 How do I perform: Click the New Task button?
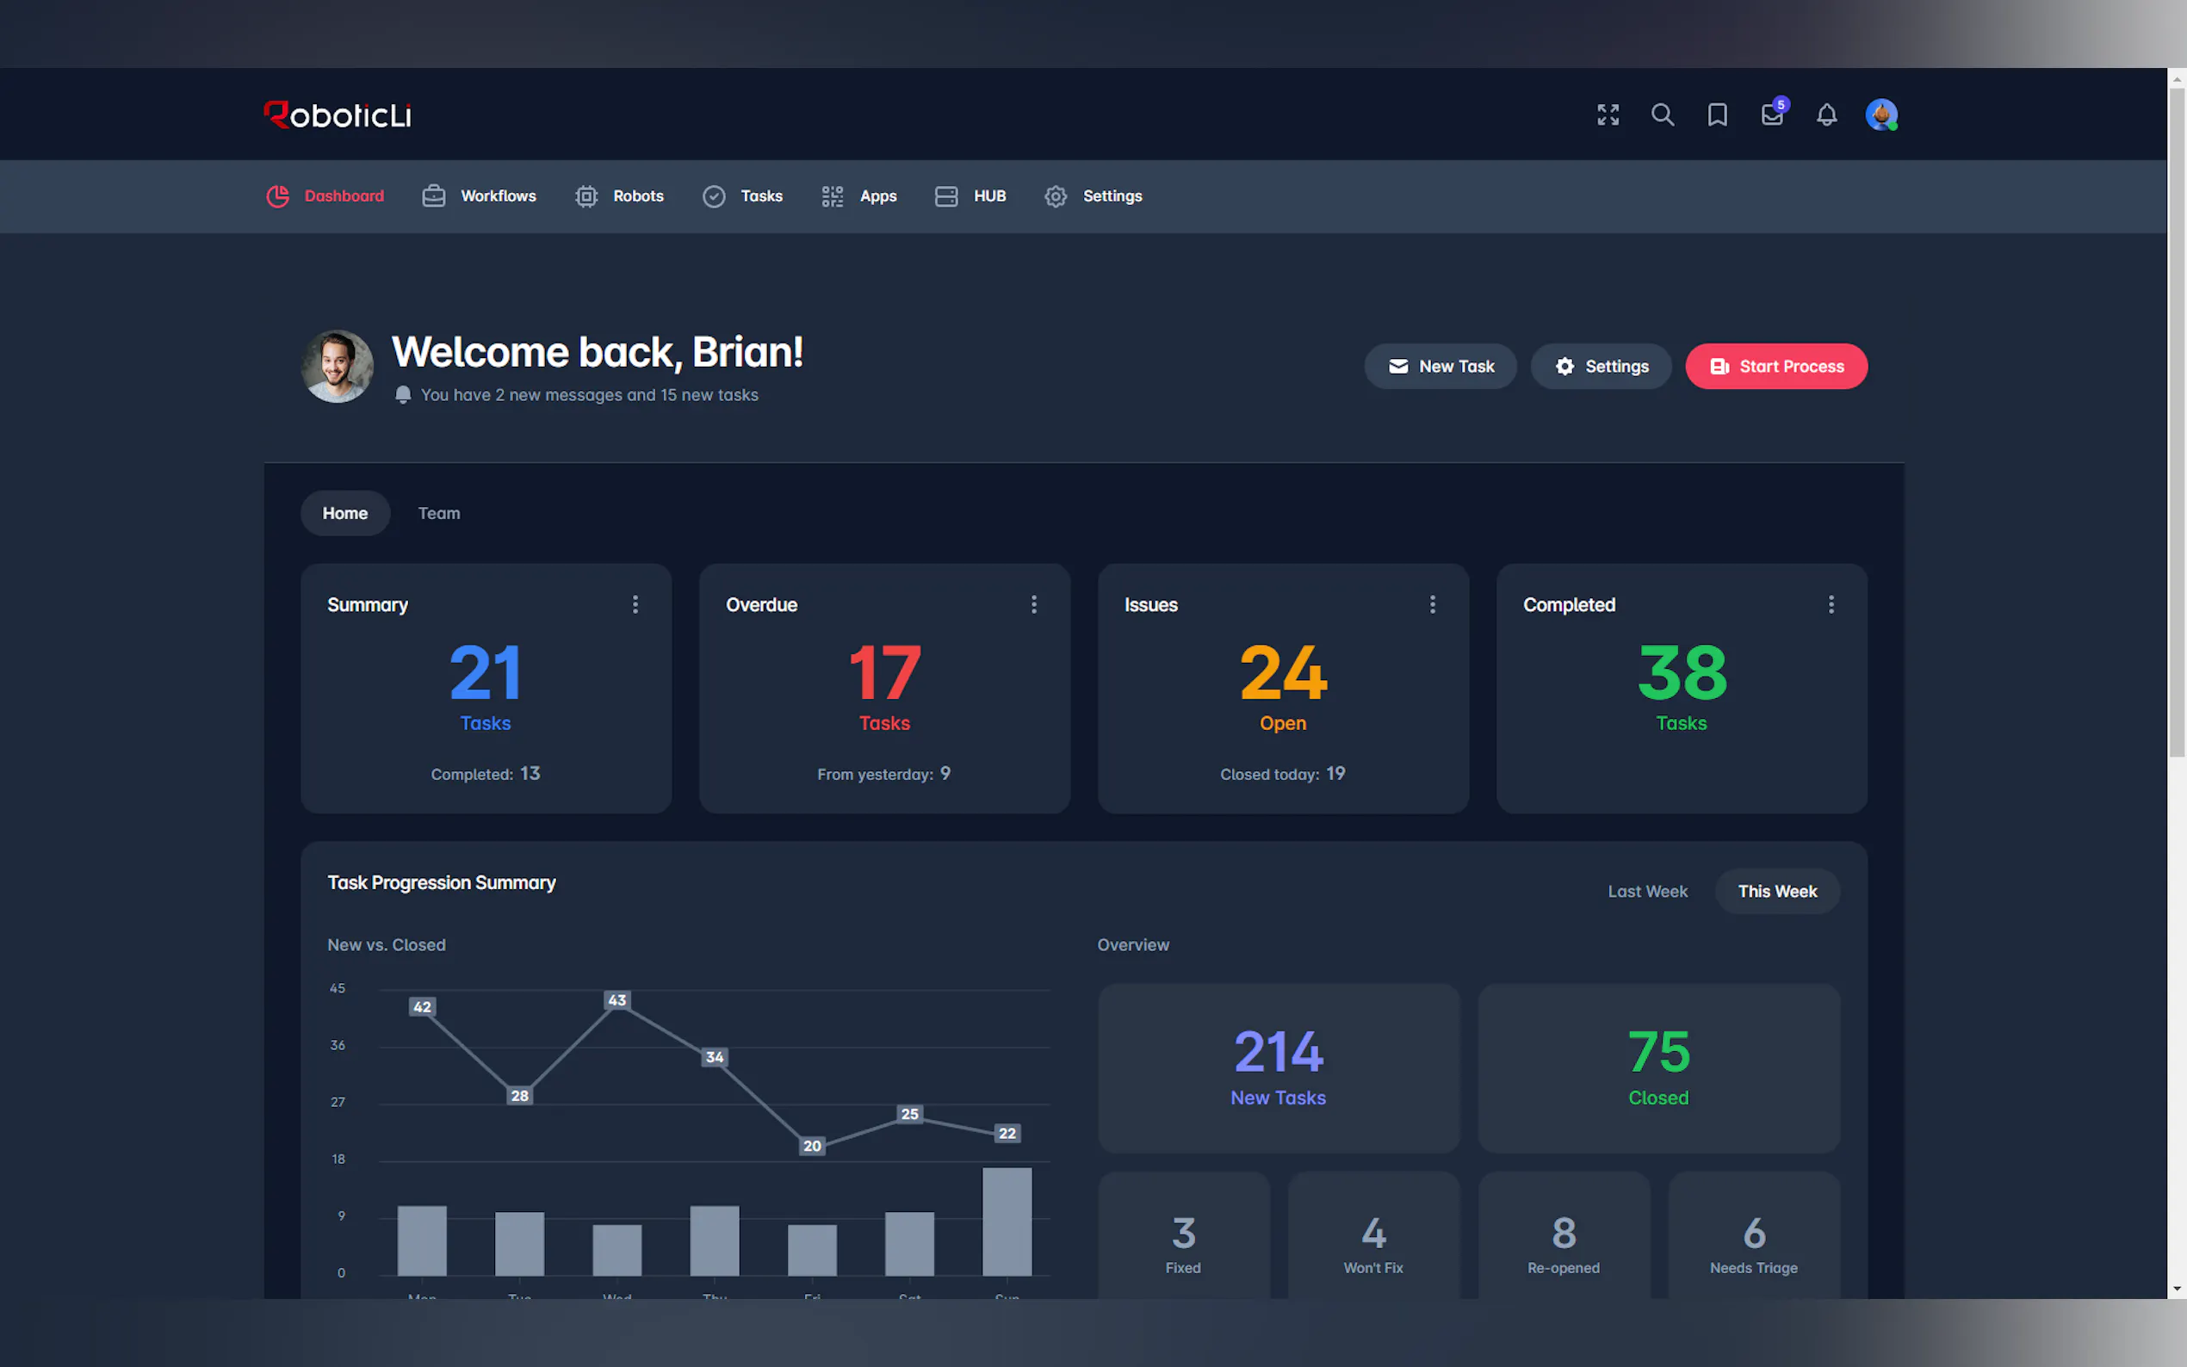pos(1440,366)
